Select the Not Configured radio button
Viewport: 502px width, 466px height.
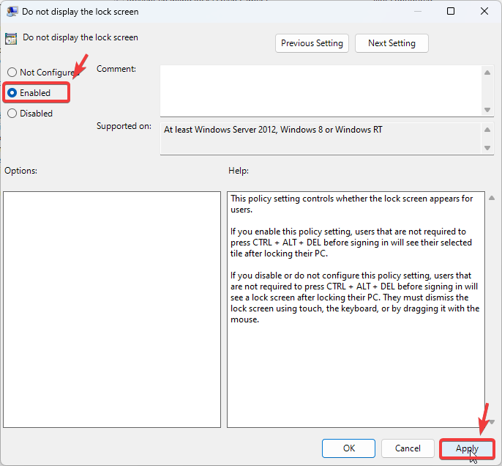tap(12, 72)
